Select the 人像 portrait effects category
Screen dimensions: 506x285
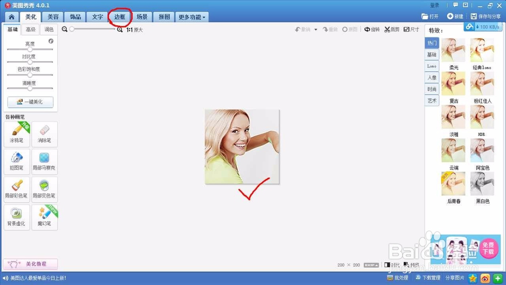(432, 77)
